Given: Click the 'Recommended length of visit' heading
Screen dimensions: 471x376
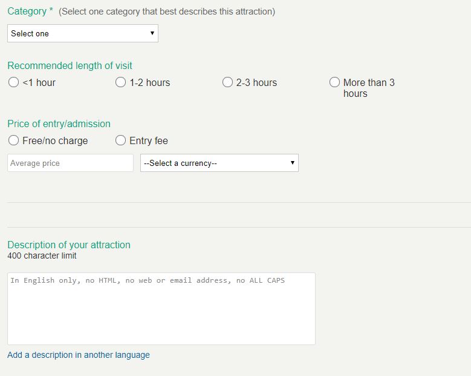Looking at the screenshot, I should 70,65.
